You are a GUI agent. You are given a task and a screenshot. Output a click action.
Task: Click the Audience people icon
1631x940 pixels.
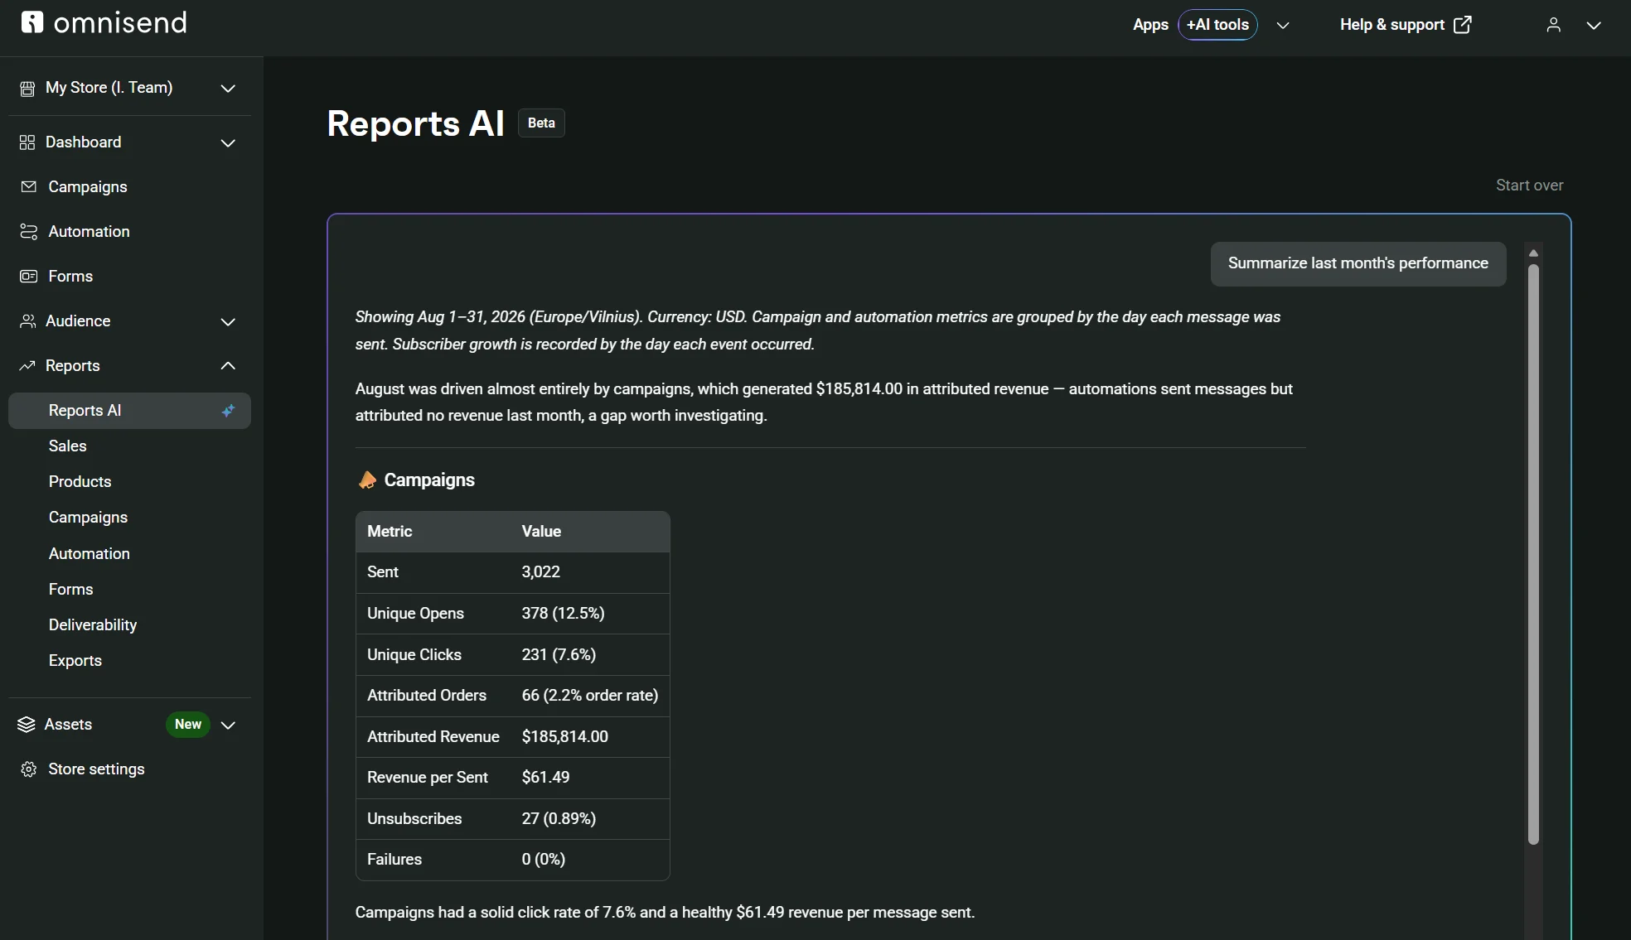coord(28,321)
